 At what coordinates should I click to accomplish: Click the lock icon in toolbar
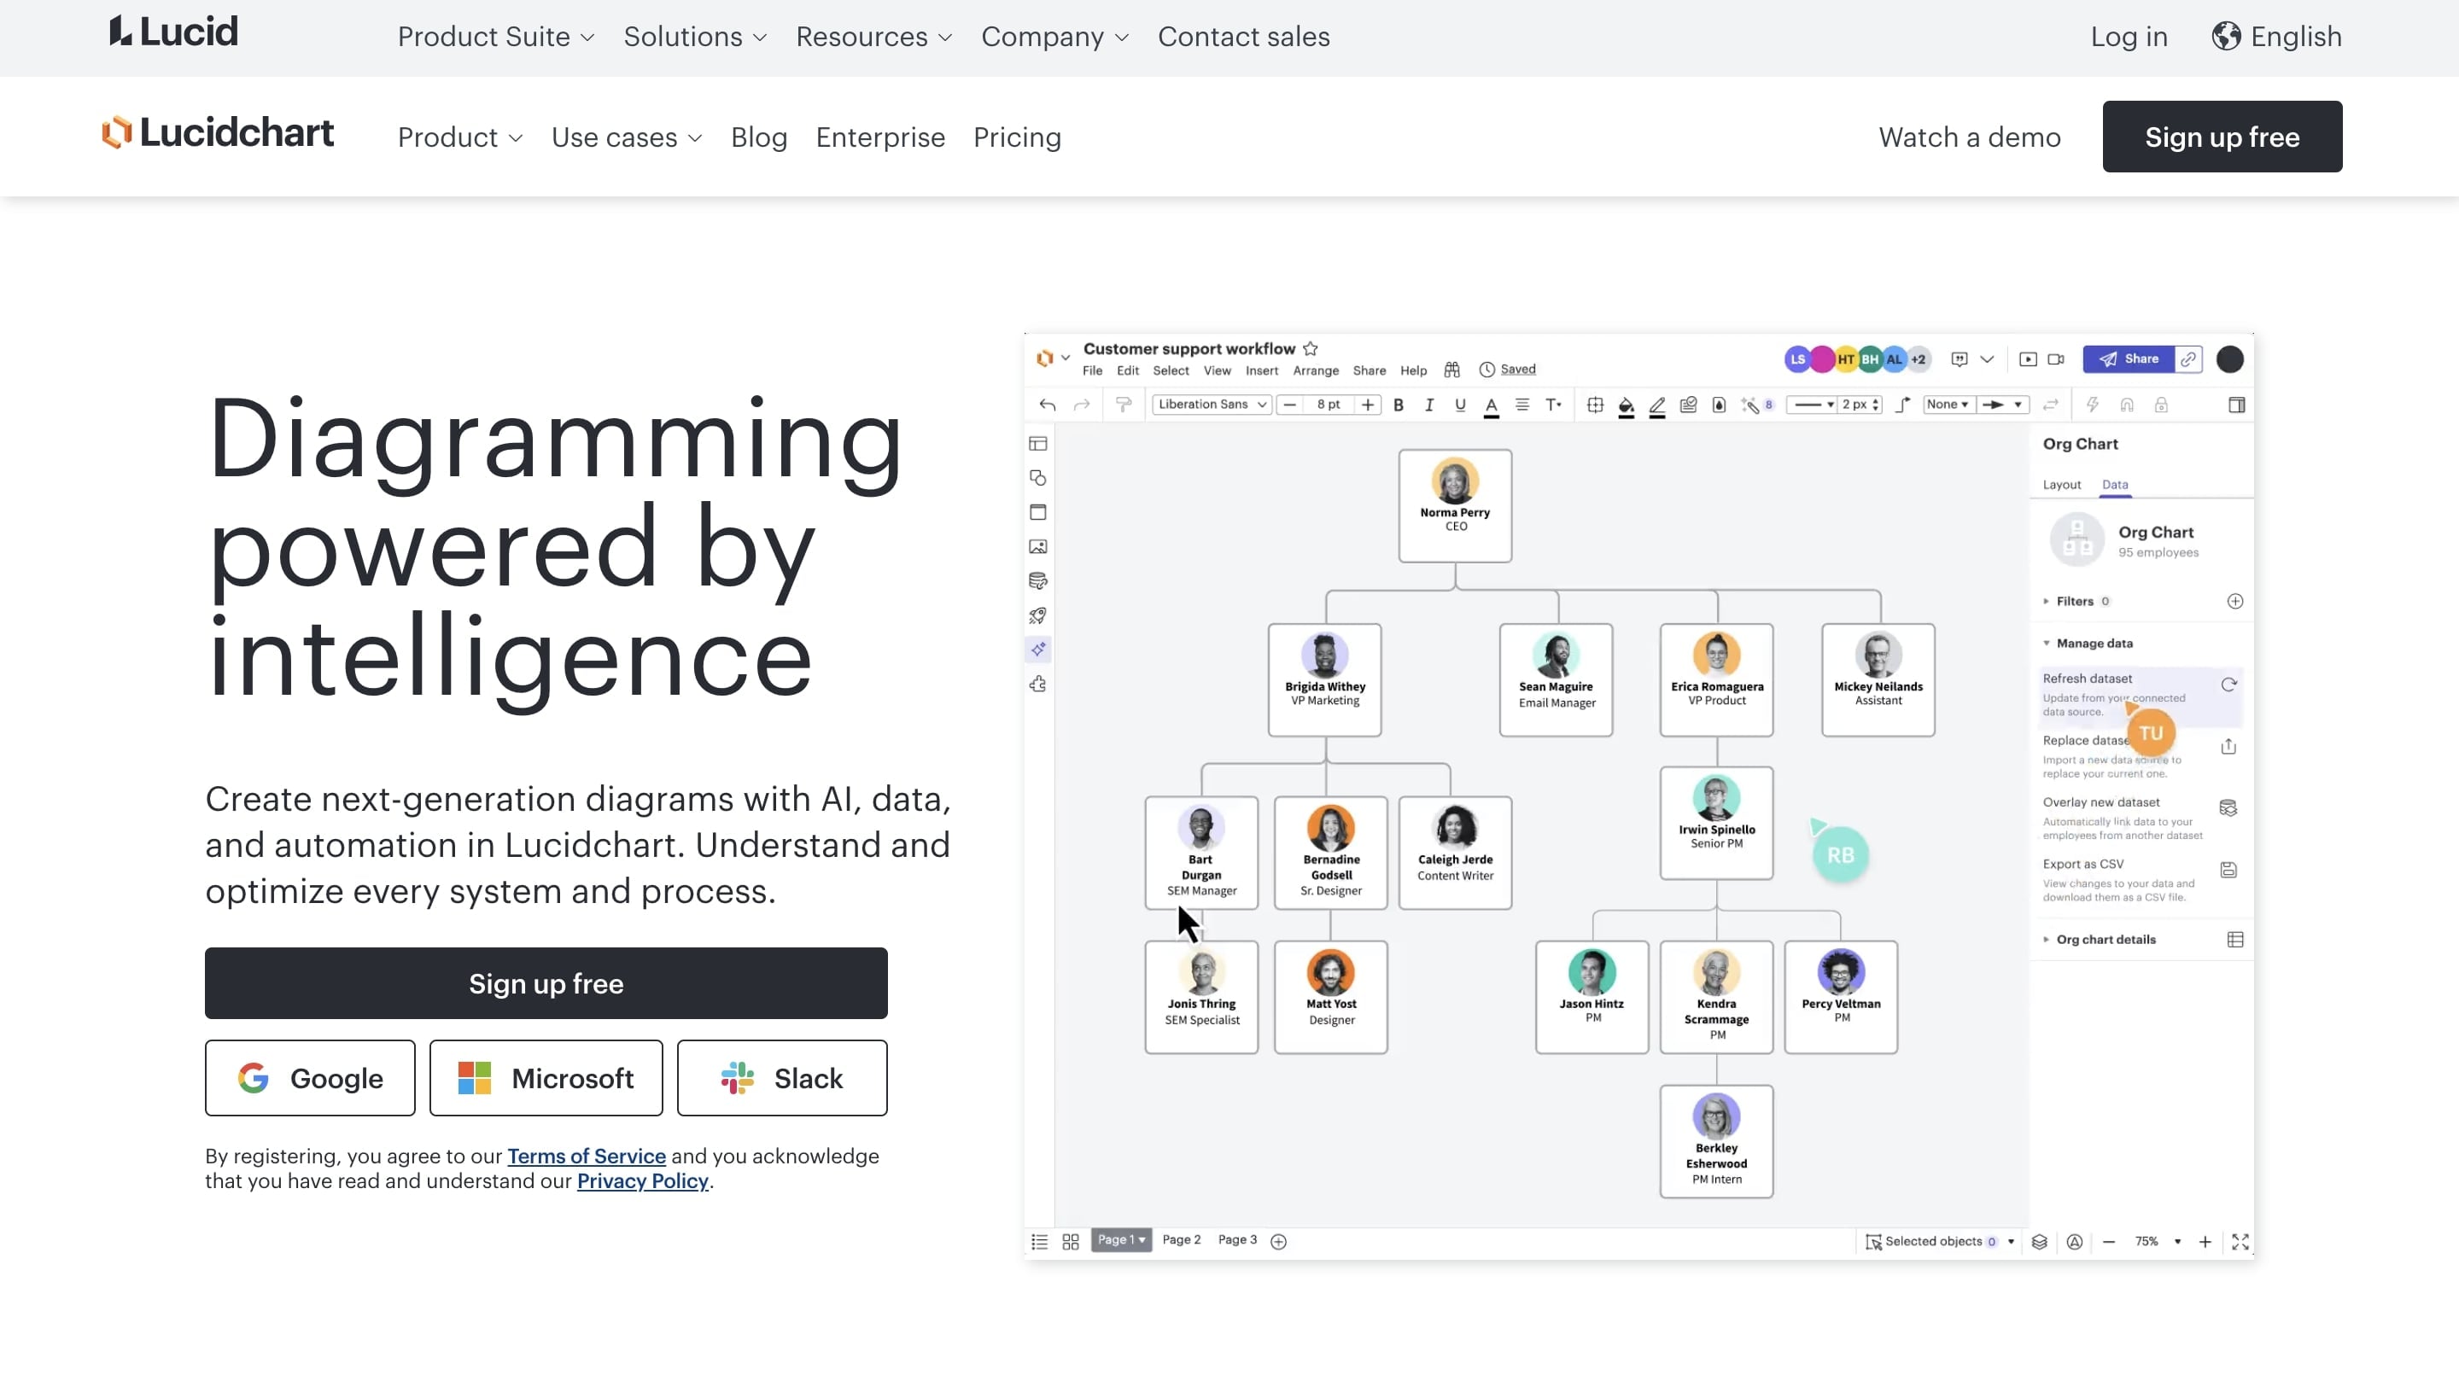pos(2161,405)
